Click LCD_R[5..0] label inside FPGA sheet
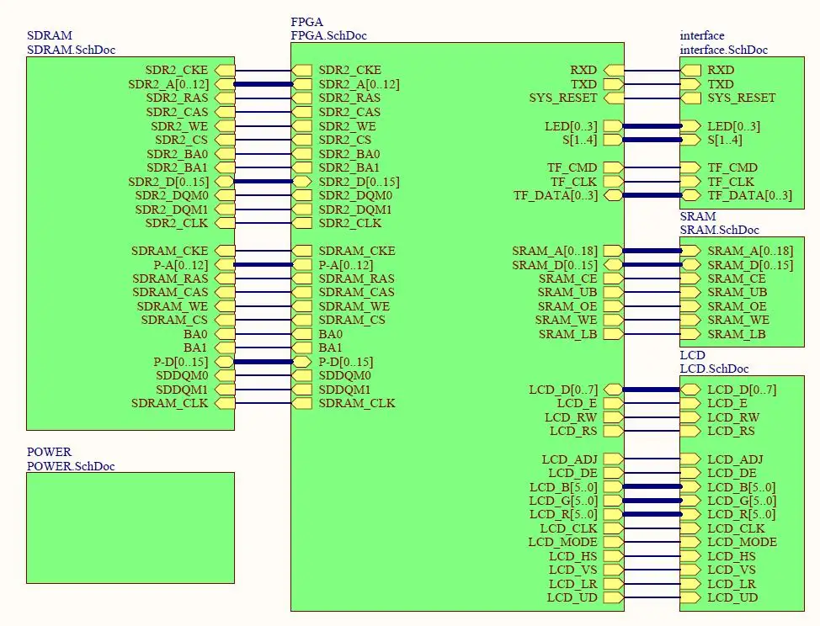820x626 pixels. 563,514
